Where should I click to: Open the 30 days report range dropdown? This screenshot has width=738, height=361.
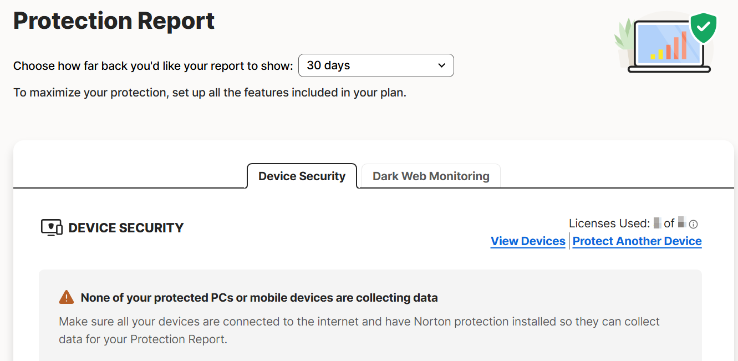(376, 65)
